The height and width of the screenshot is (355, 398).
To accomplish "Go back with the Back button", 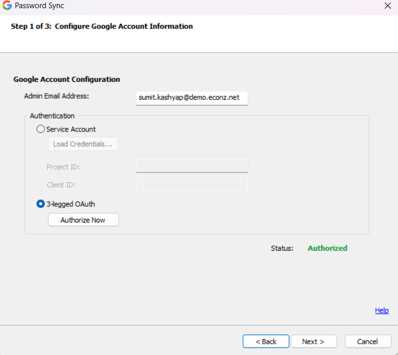I will pos(266,341).
